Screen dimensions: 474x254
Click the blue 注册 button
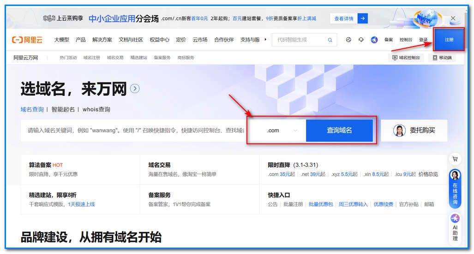(x=449, y=40)
